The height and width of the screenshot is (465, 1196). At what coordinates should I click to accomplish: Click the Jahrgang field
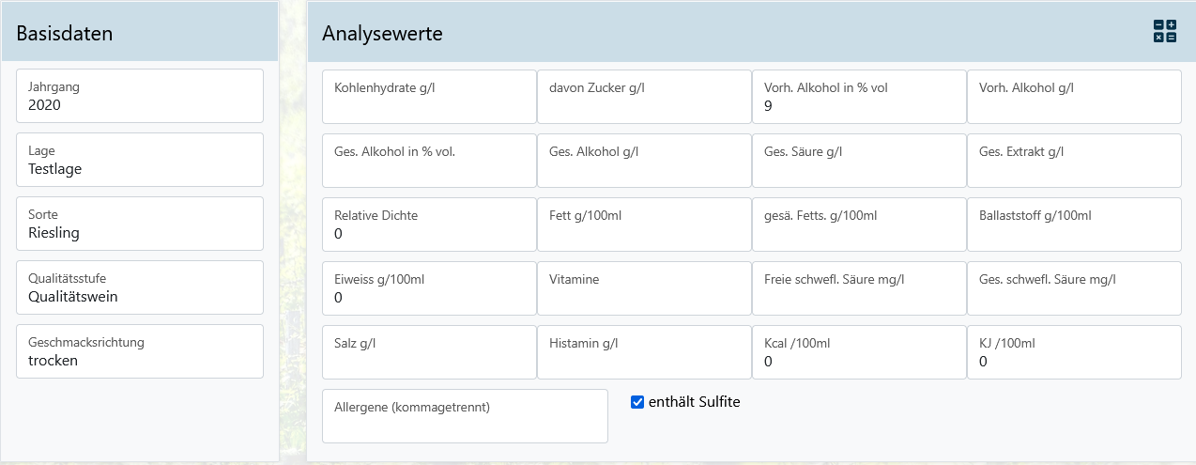point(140,96)
